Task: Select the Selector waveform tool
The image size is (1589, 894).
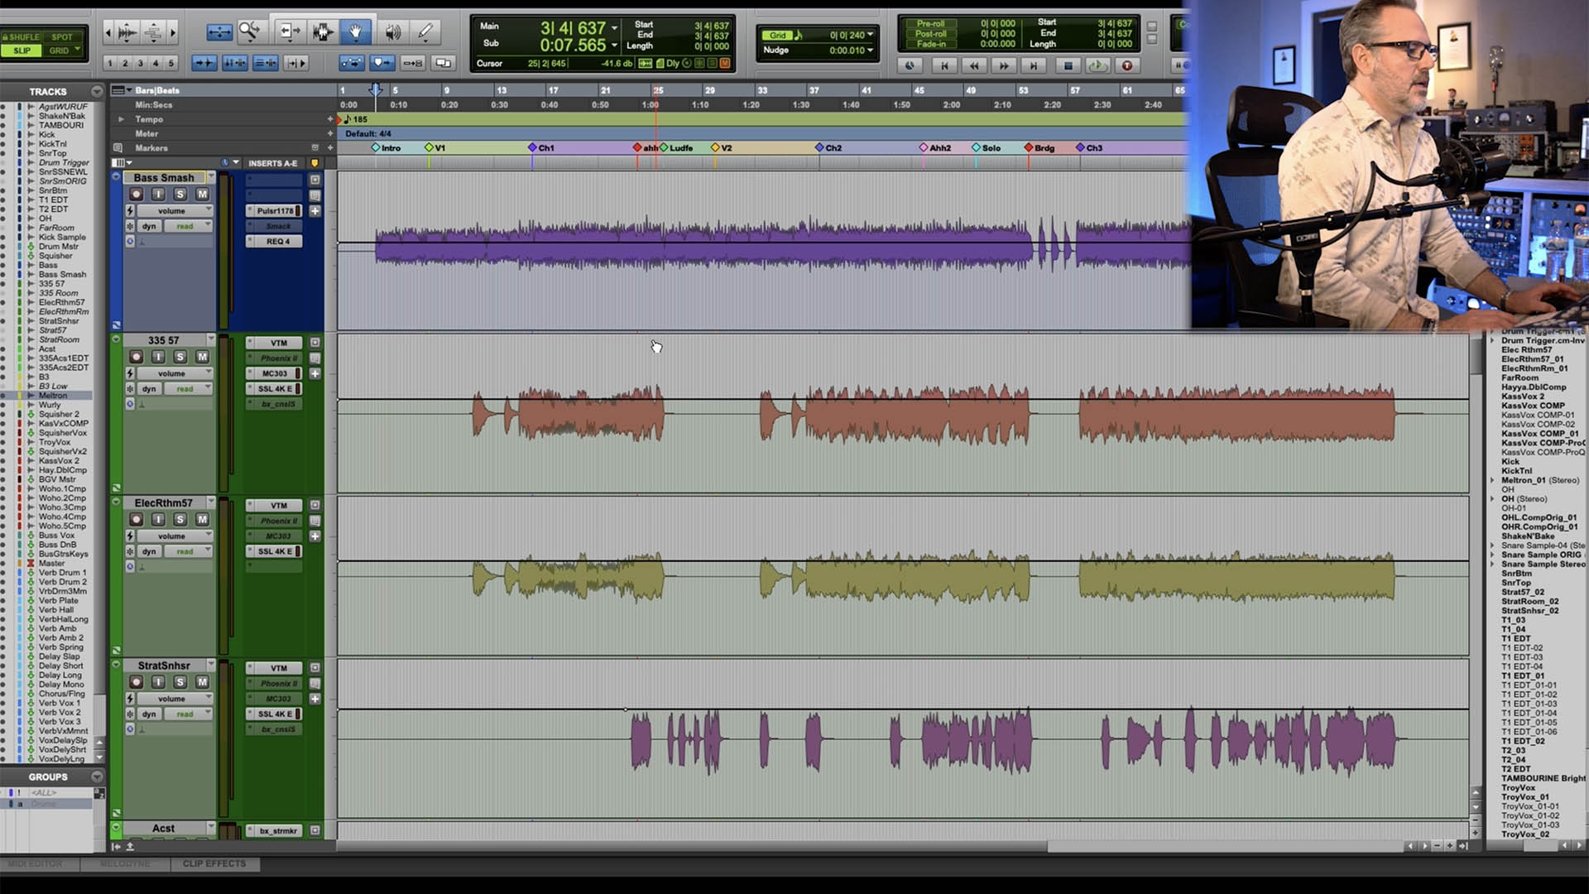Action: tap(322, 32)
